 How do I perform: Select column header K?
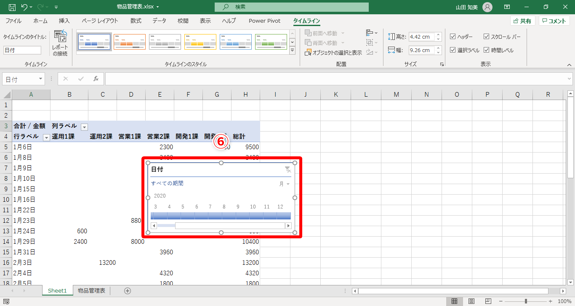click(x=335, y=95)
